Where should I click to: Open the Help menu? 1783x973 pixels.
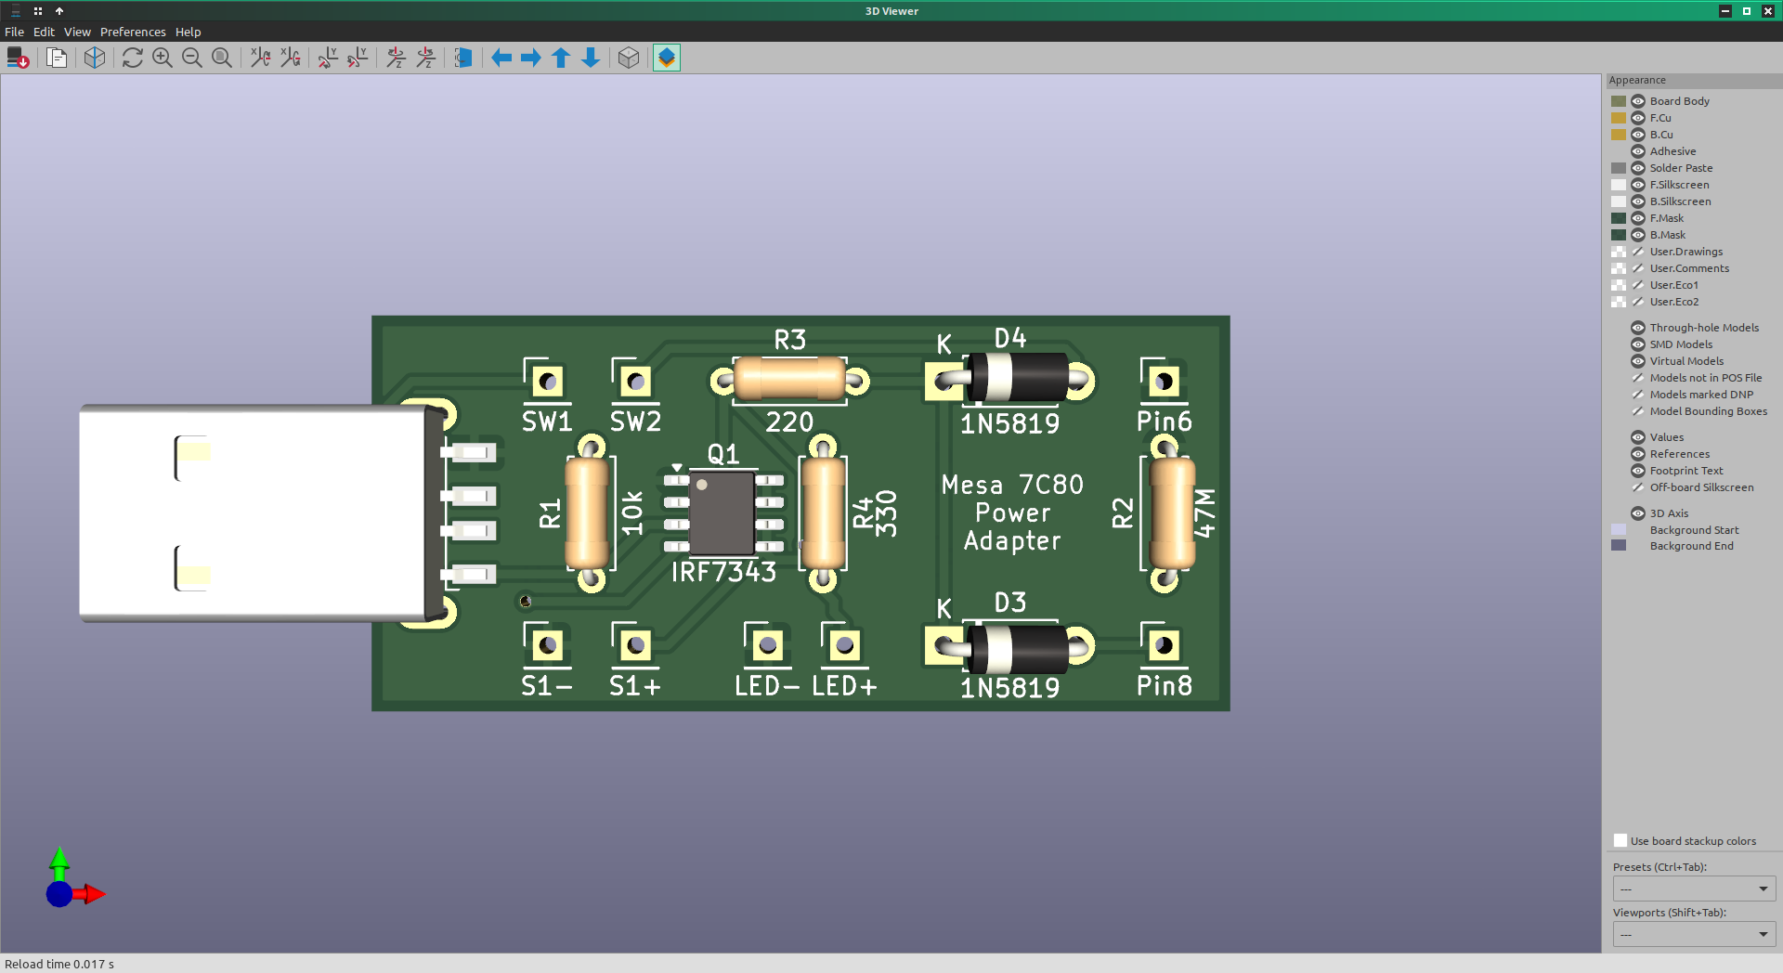coord(188,32)
